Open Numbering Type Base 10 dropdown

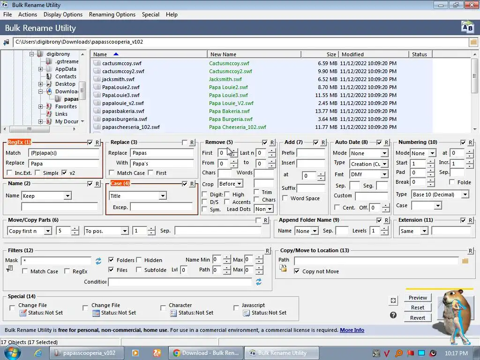[x=465, y=195]
